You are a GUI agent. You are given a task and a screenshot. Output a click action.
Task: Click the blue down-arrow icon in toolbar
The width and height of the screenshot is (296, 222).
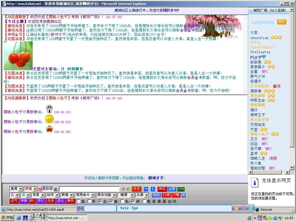(153, 189)
